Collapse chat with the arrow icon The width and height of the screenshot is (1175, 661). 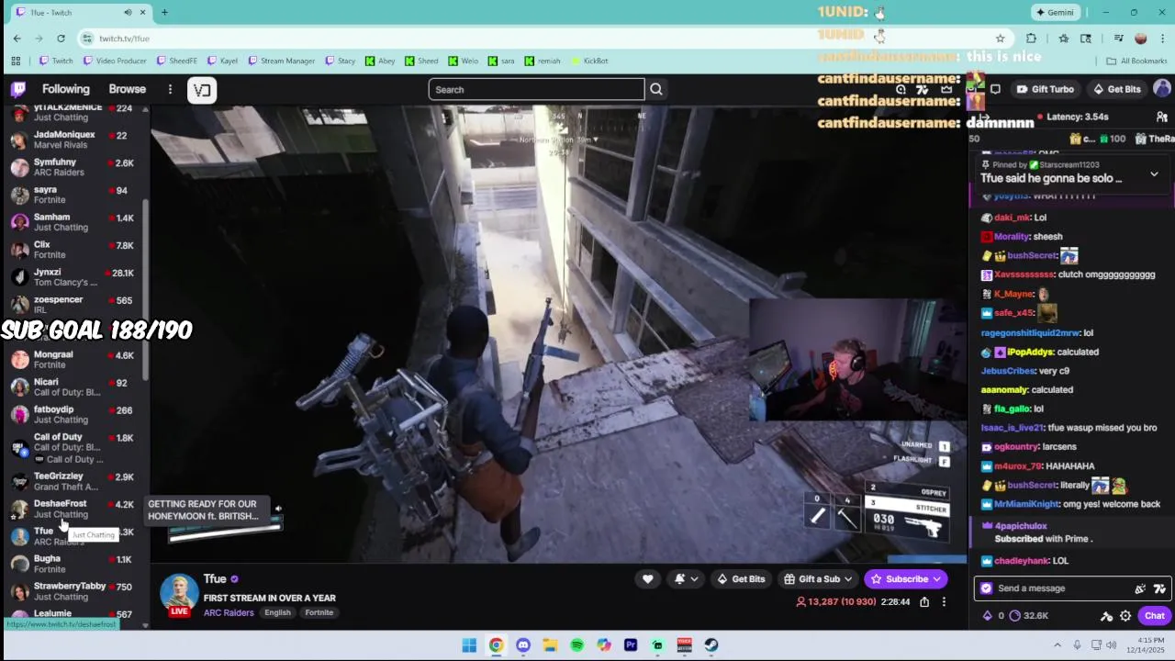coord(984,117)
